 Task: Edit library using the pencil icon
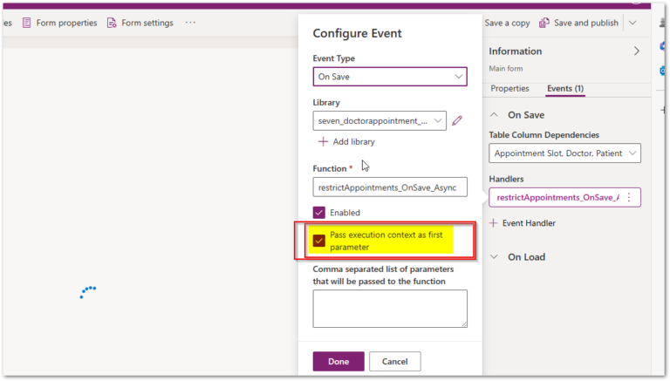coord(457,120)
